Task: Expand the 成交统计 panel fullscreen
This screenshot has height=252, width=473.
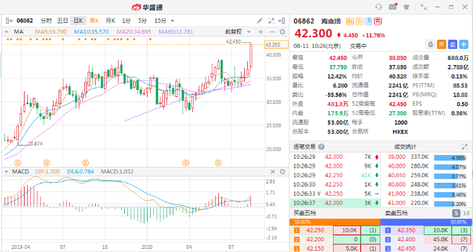Action: 465,147
